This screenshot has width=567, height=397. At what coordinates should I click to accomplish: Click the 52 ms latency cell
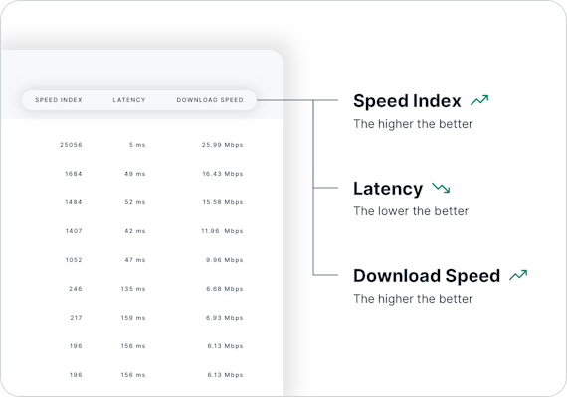tap(135, 202)
